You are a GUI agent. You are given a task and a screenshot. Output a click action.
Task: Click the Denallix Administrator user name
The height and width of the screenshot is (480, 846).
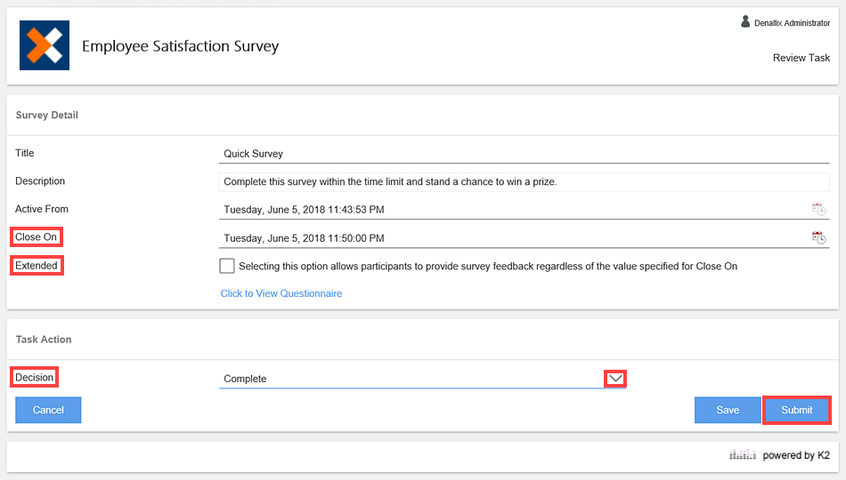[792, 23]
